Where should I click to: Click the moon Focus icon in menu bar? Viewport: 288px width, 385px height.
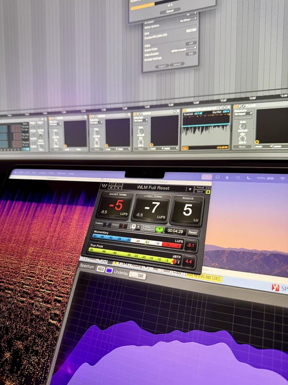(248, 178)
